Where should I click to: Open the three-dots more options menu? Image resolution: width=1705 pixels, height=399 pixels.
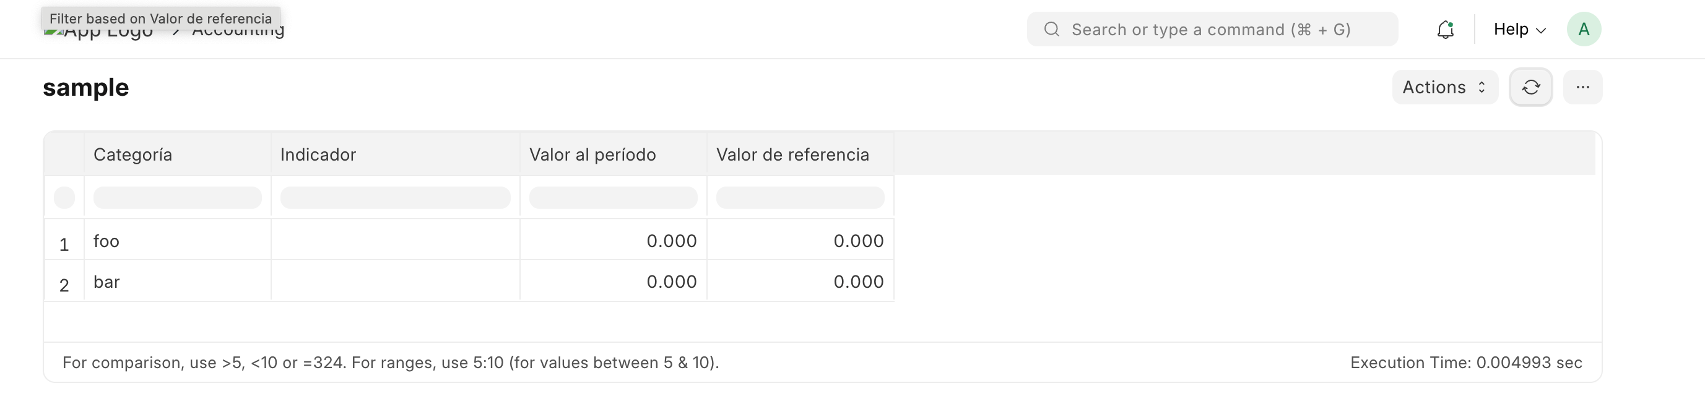coord(1582,87)
